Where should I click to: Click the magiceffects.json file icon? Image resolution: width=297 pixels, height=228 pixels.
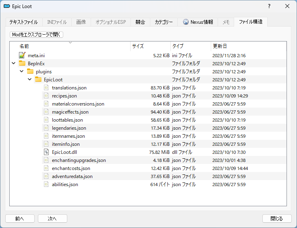coord(46,112)
